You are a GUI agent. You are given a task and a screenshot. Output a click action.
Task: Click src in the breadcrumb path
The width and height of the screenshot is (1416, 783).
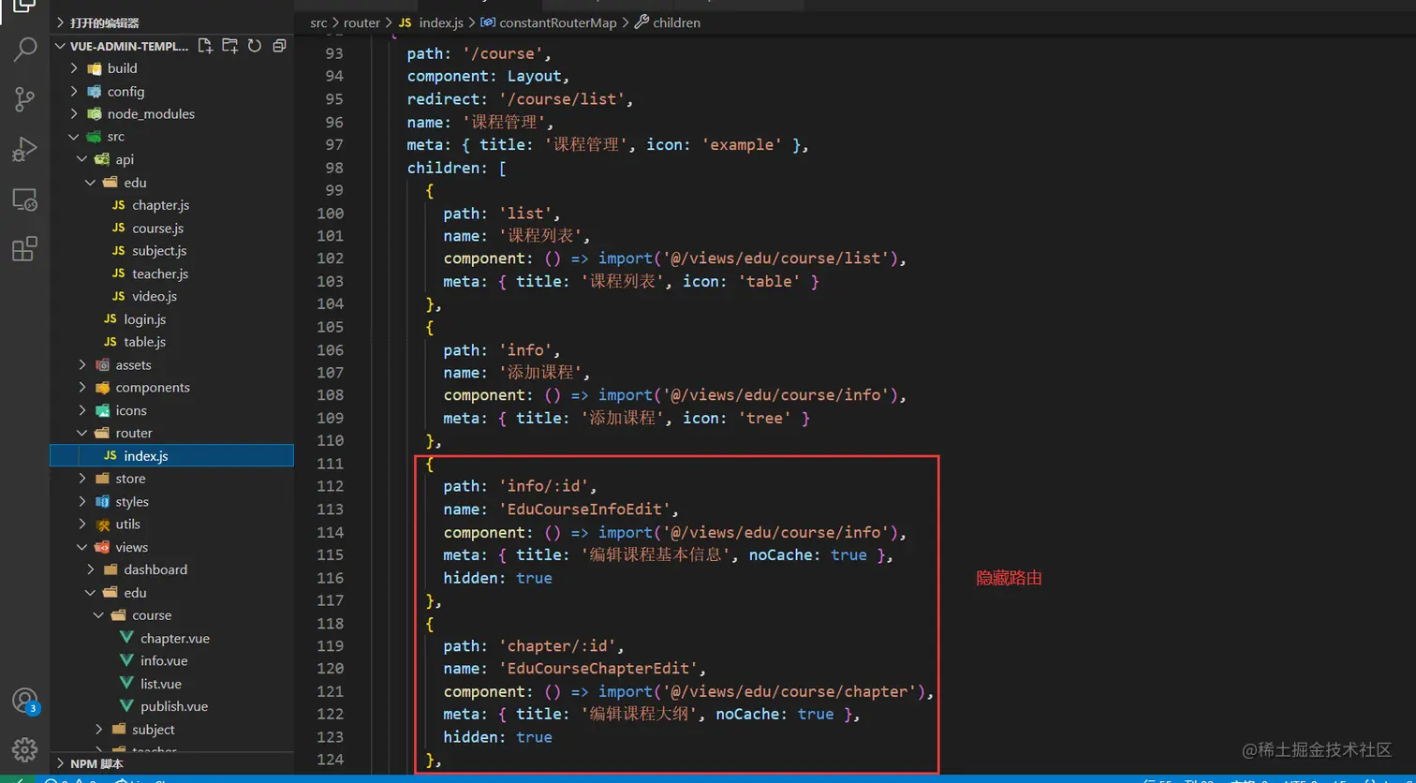(x=318, y=22)
